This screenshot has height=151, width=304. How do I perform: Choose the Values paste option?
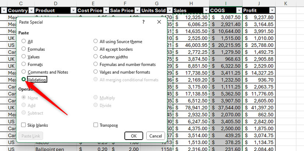[24, 56]
